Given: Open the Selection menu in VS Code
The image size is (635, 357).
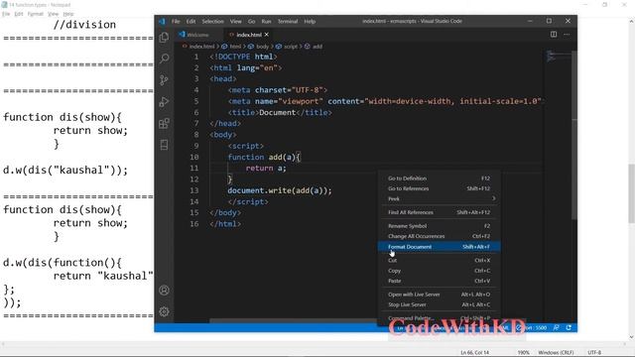Looking at the screenshot, I should [212, 21].
